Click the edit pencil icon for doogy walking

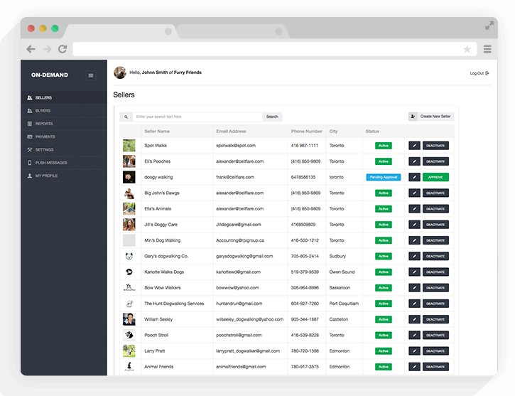click(x=414, y=177)
